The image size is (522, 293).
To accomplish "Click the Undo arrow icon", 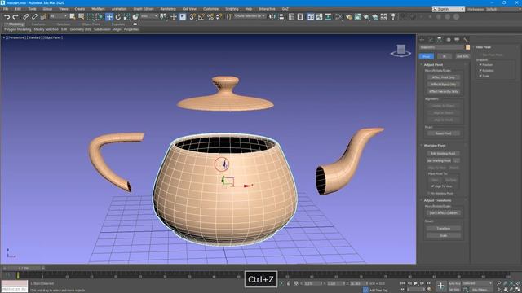I will pyautogui.click(x=7, y=16).
